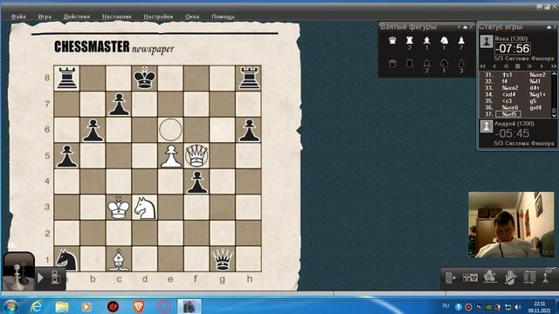Click the captured white pawn icon
The width and height of the screenshot is (559, 314).
pos(461,41)
